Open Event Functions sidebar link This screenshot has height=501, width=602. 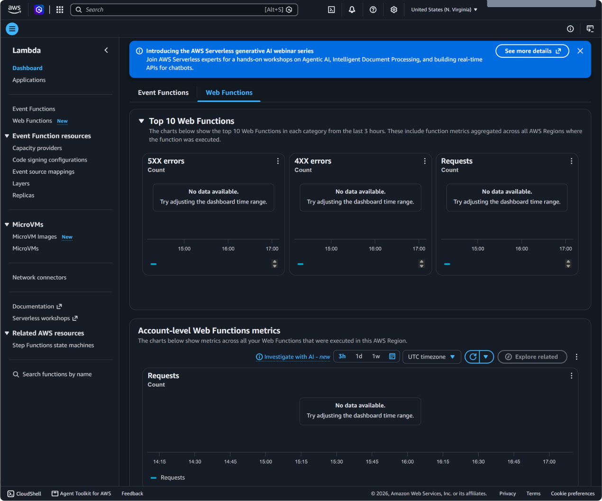pos(34,109)
